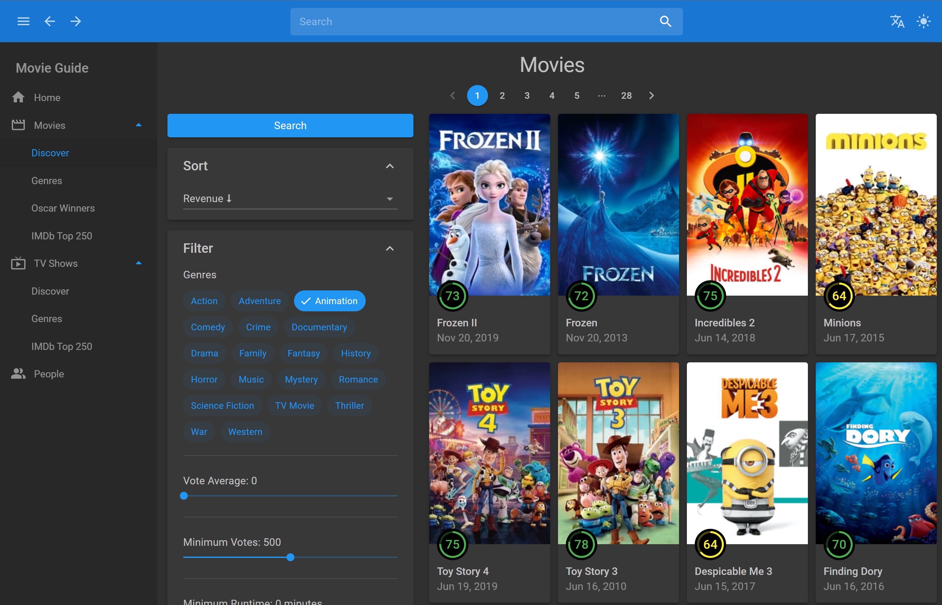
Task: Go to next page chevron in pagination
Action: pyautogui.click(x=651, y=95)
